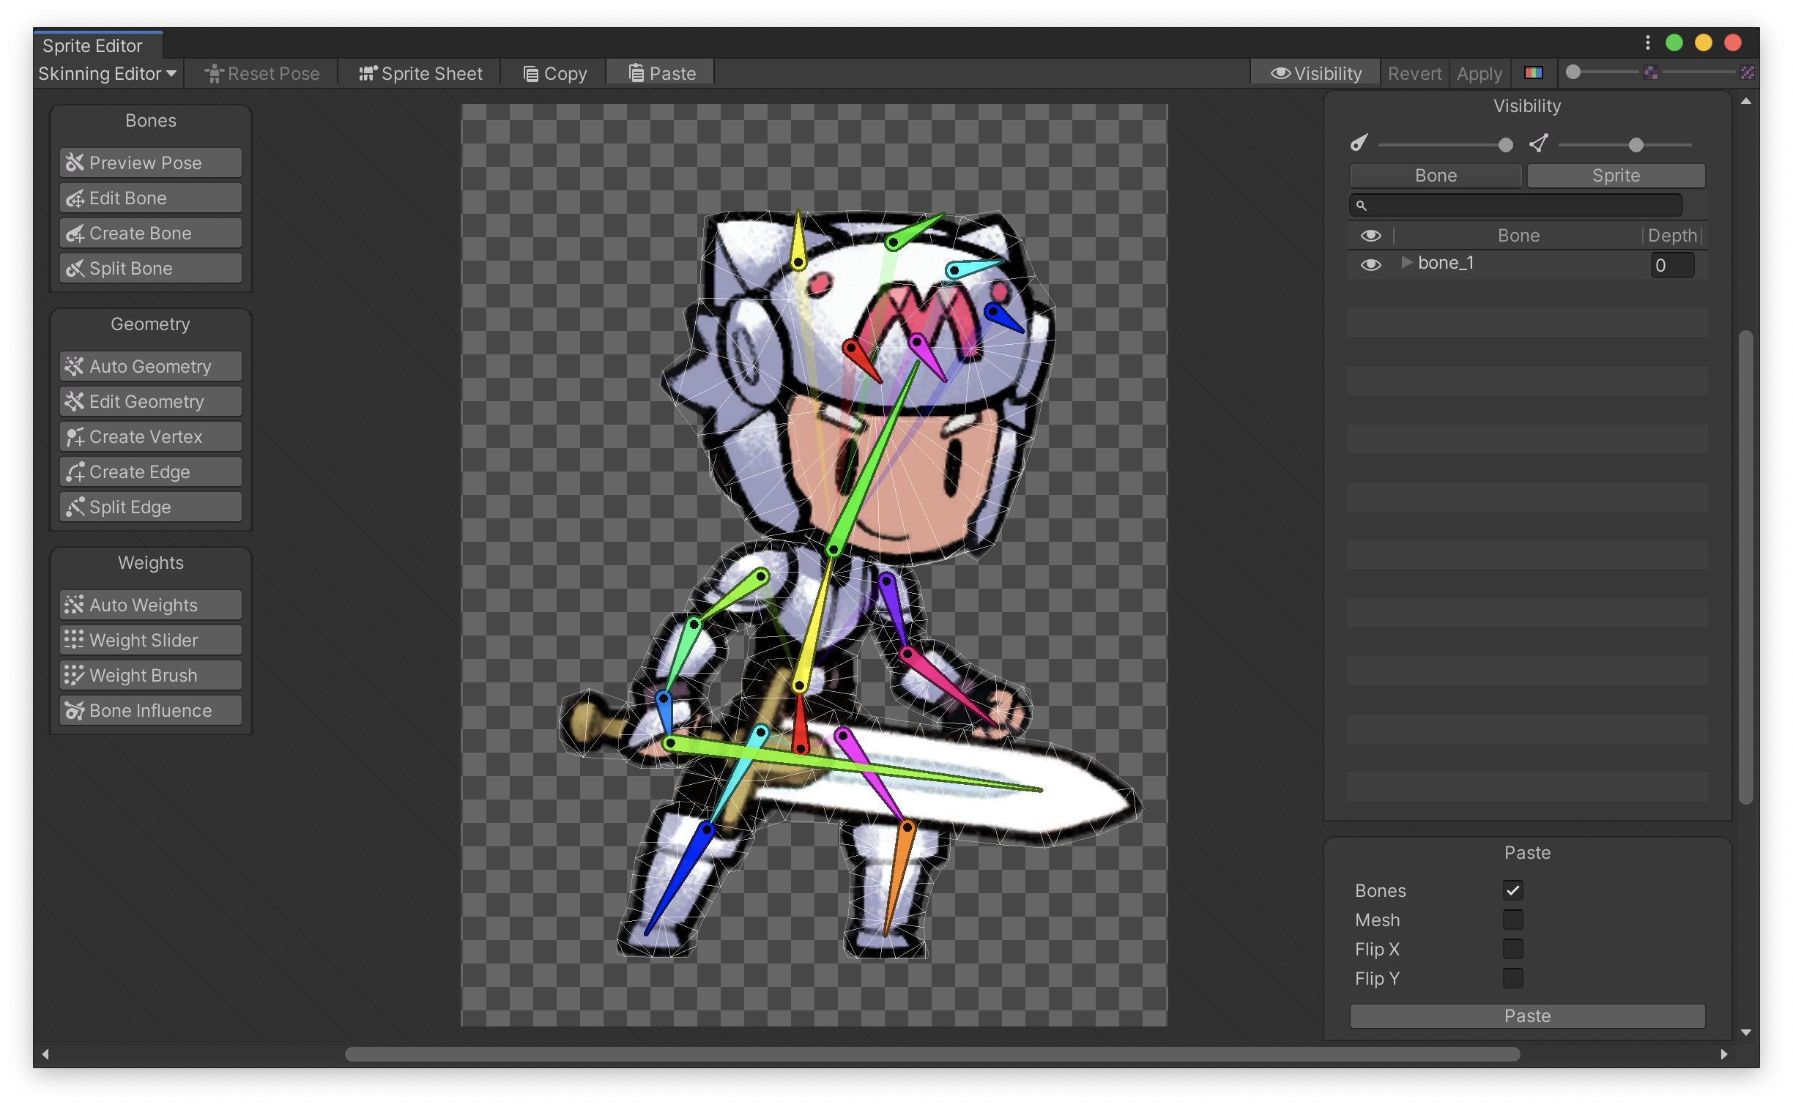The height and width of the screenshot is (1107, 1793).
Task: Select the Create Bone tool
Action: pos(149,233)
